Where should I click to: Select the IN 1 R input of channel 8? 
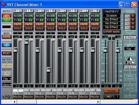point(95,11)
